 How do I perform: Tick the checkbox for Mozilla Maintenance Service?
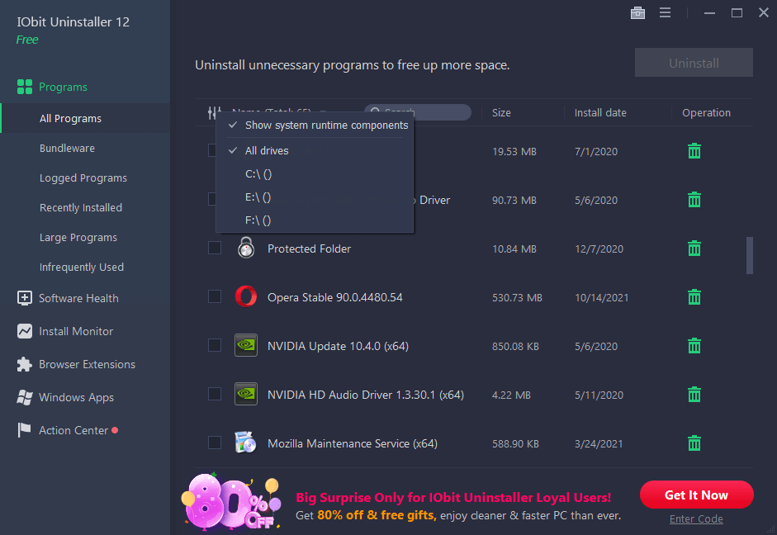coord(215,443)
